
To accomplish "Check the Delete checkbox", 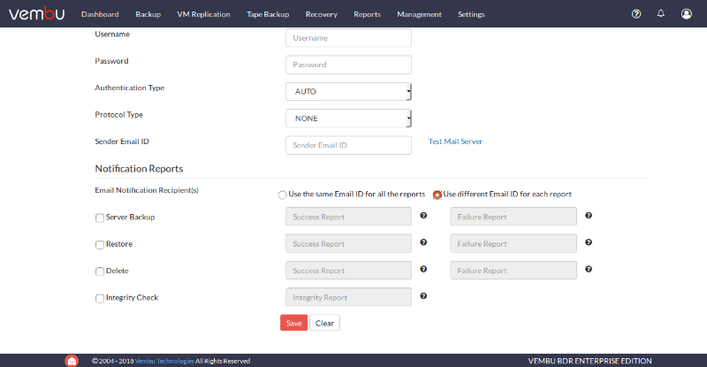I will click(100, 271).
